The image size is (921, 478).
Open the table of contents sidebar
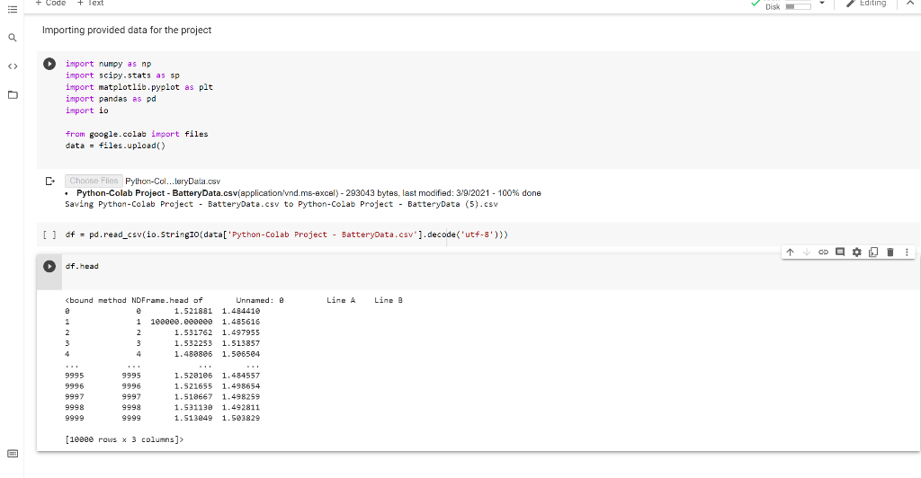(x=13, y=9)
